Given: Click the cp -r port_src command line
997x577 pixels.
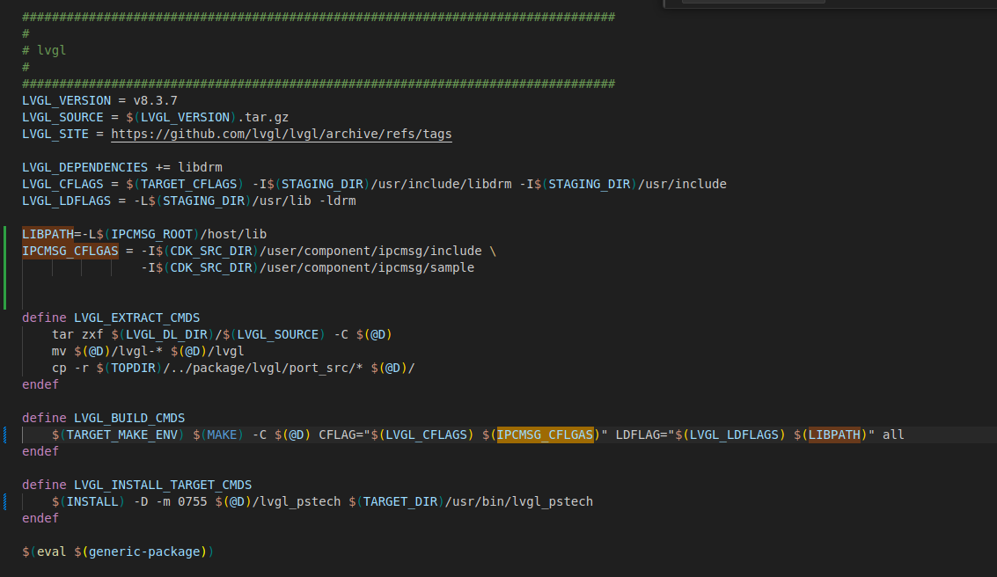Looking at the screenshot, I should [232, 368].
